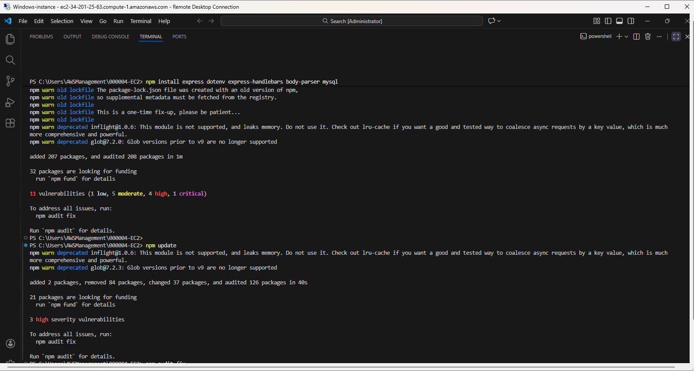The height and width of the screenshot is (371, 694).
Task: Click the VS Code logo icon
Action: 8,21
